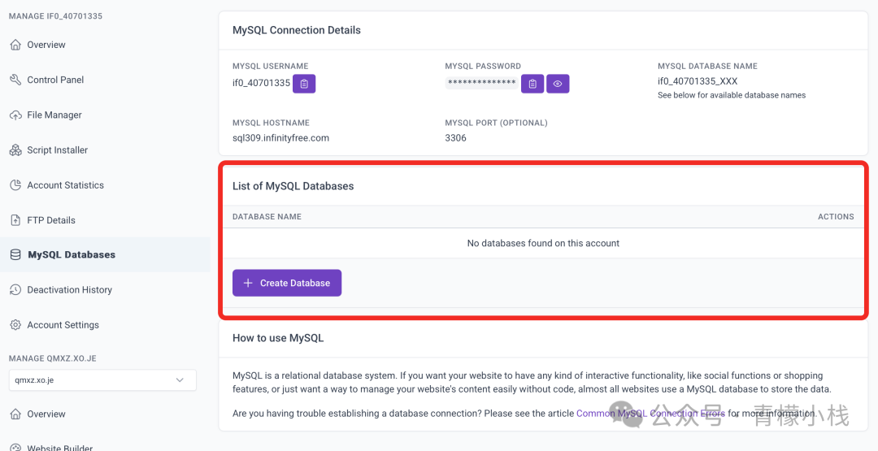Reveal the hidden MySQL password
This screenshot has height=451, width=878.
pos(558,84)
